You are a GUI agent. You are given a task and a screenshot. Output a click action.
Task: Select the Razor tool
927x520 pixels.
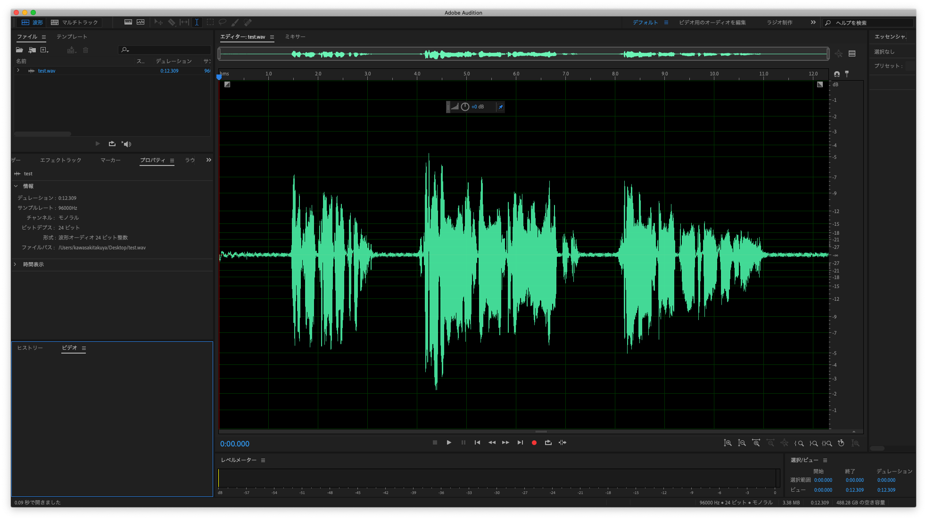coord(172,22)
